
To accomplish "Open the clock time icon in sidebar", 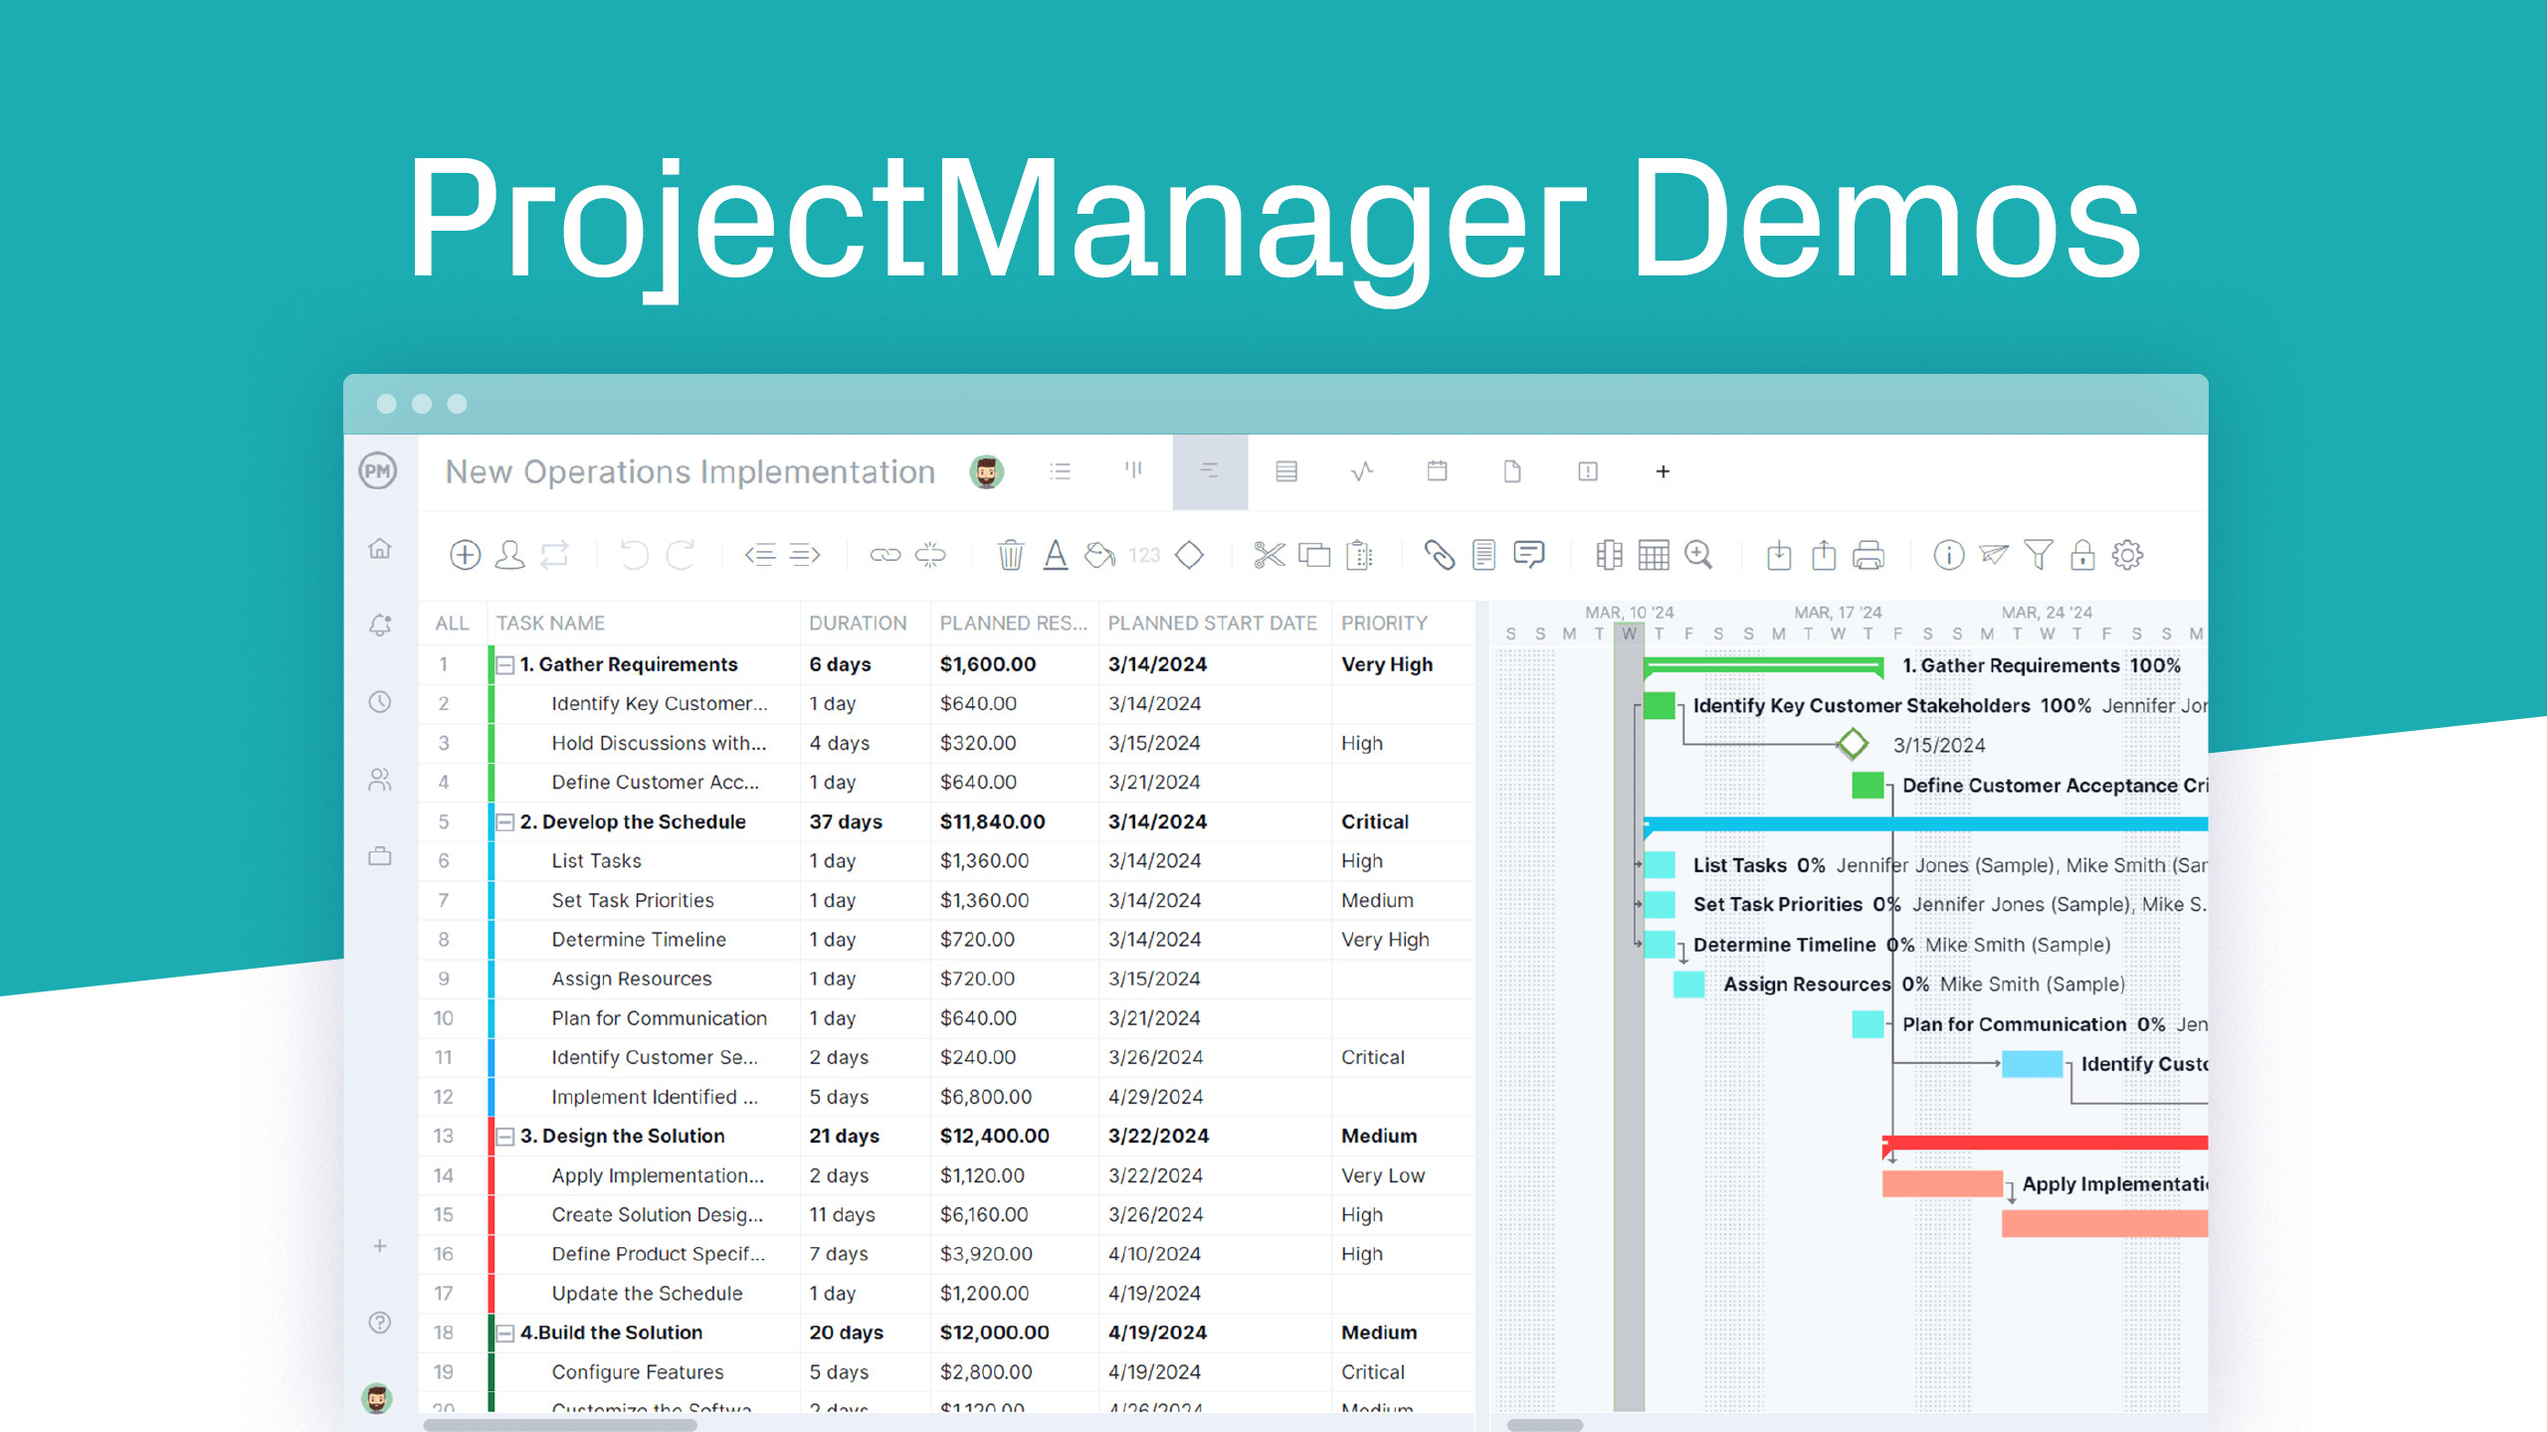I will pyautogui.click(x=380, y=702).
